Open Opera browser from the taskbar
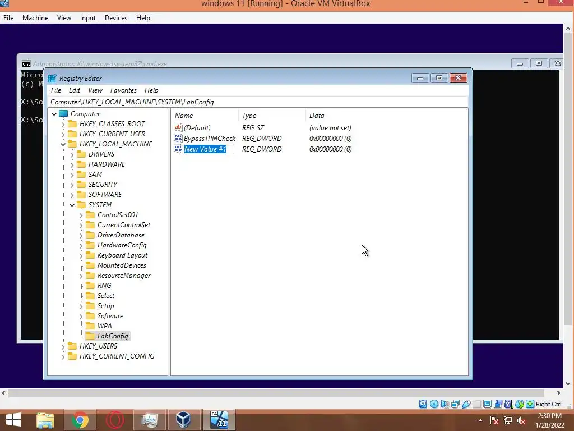The height and width of the screenshot is (431, 574). click(114, 420)
